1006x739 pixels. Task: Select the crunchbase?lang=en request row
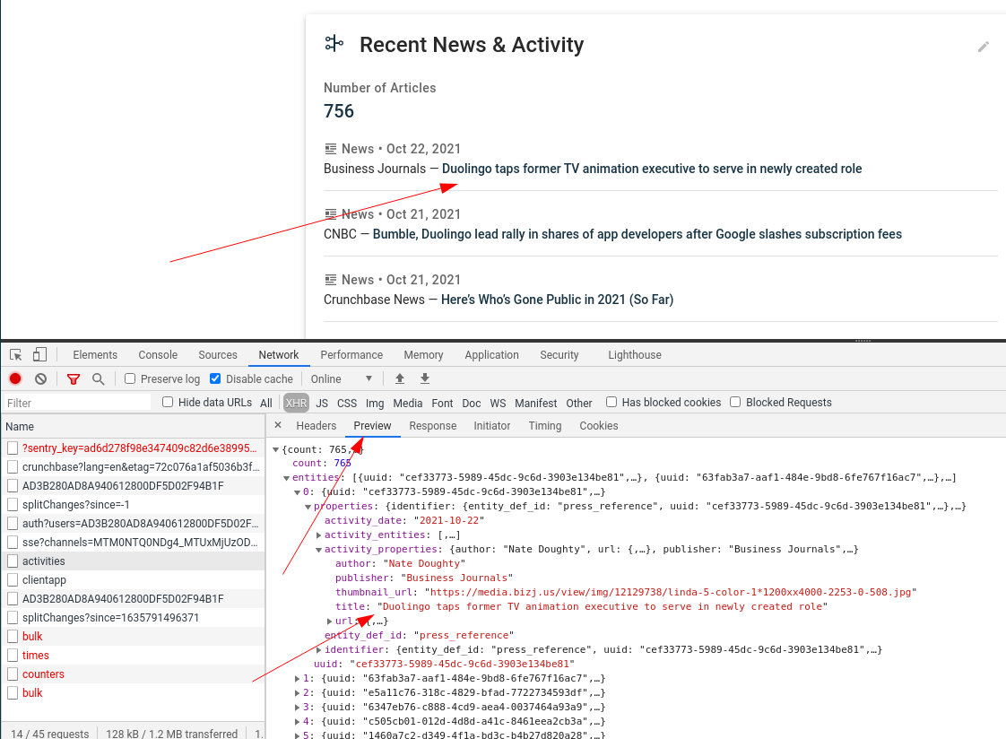click(x=133, y=467)
